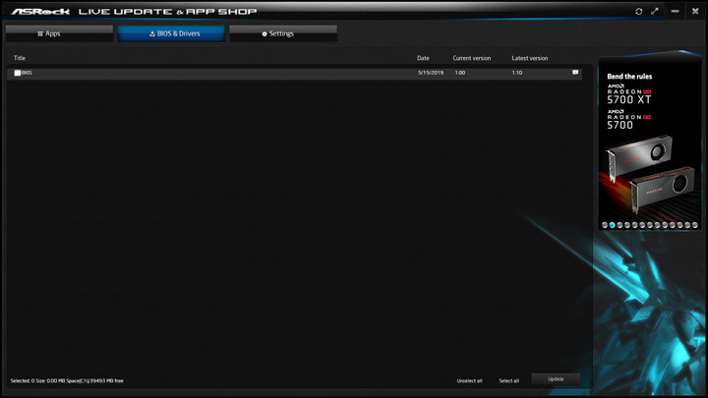Click the Update button

click(x=556, y=379)
